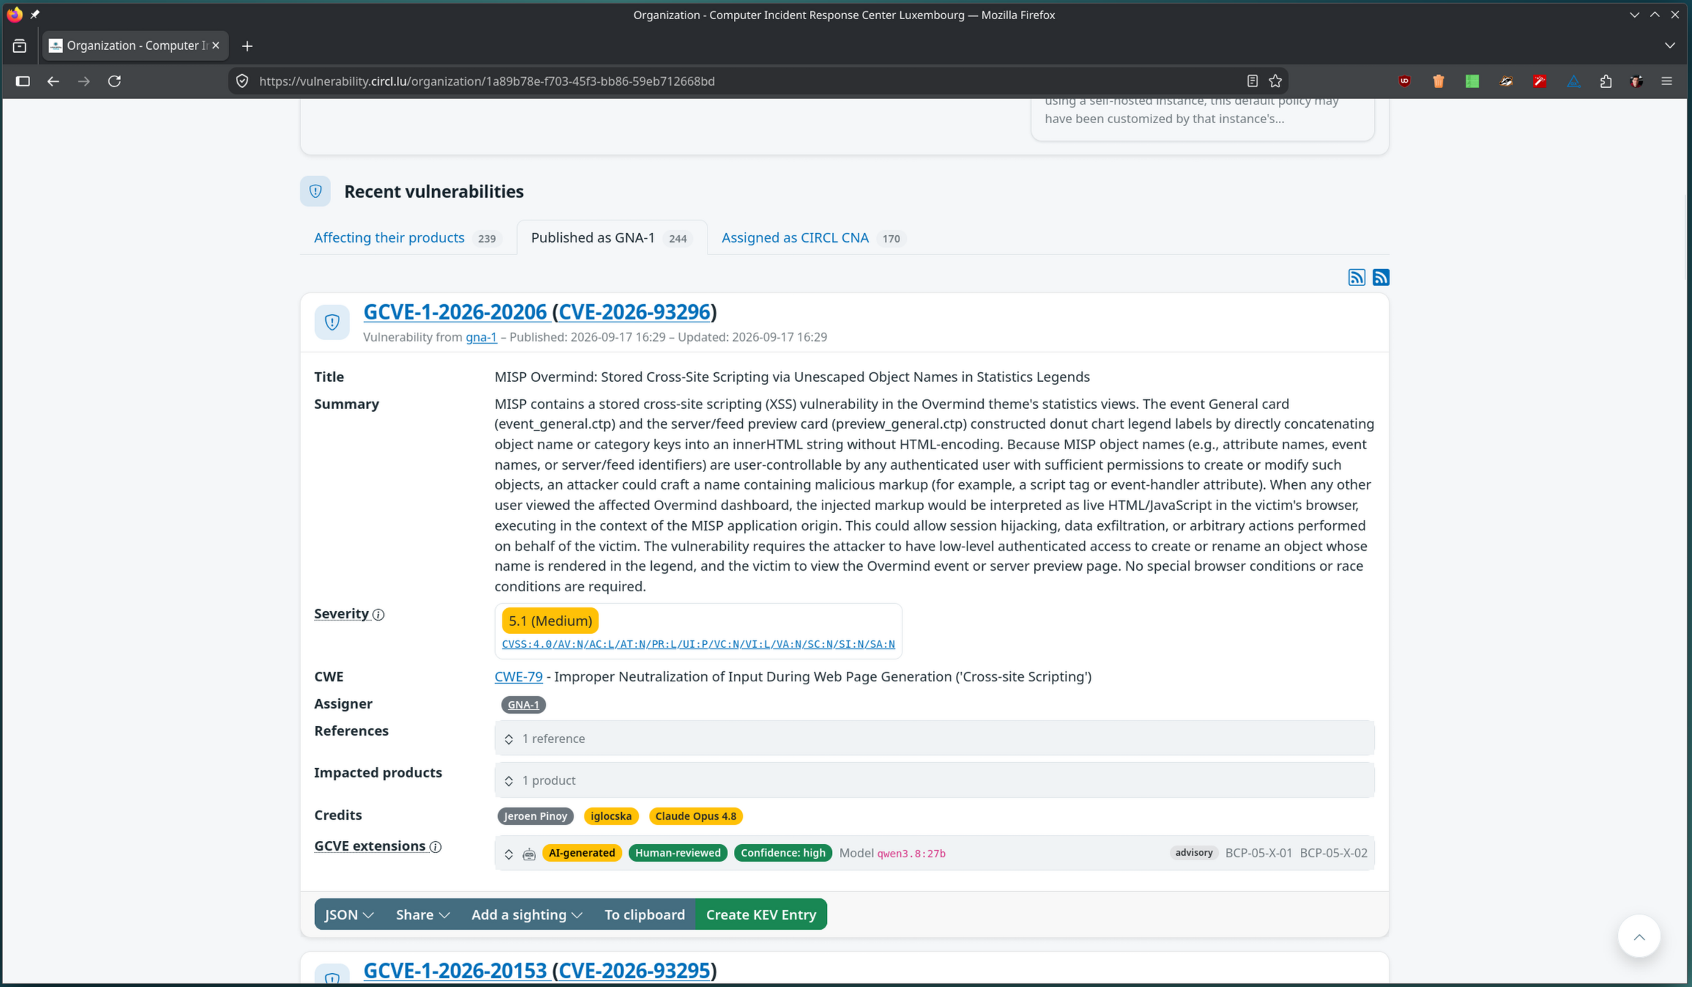Click the advisory tag
1692x987 pixels.
point(1193,853)
